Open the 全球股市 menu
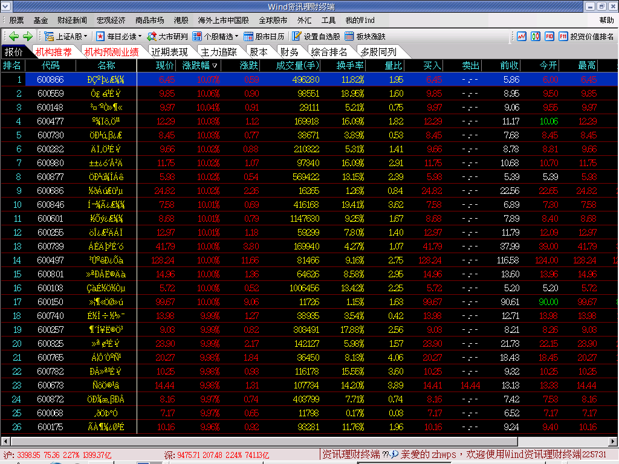Image resolution: width=619 pixels, height=464 pixels. point(273,20)
